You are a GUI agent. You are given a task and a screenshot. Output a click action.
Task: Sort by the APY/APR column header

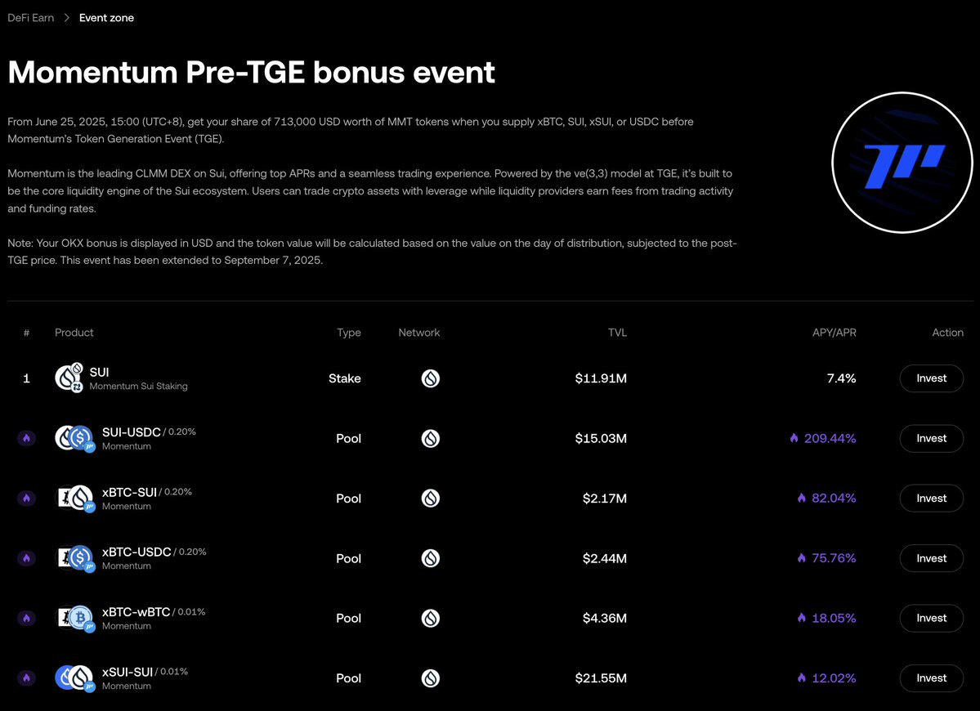(834, 333)
